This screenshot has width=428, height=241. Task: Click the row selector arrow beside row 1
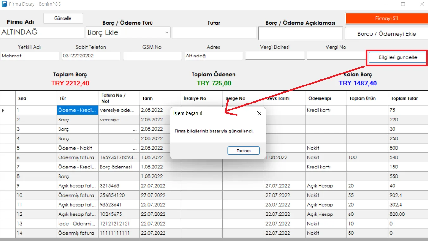tap(3, 110)
